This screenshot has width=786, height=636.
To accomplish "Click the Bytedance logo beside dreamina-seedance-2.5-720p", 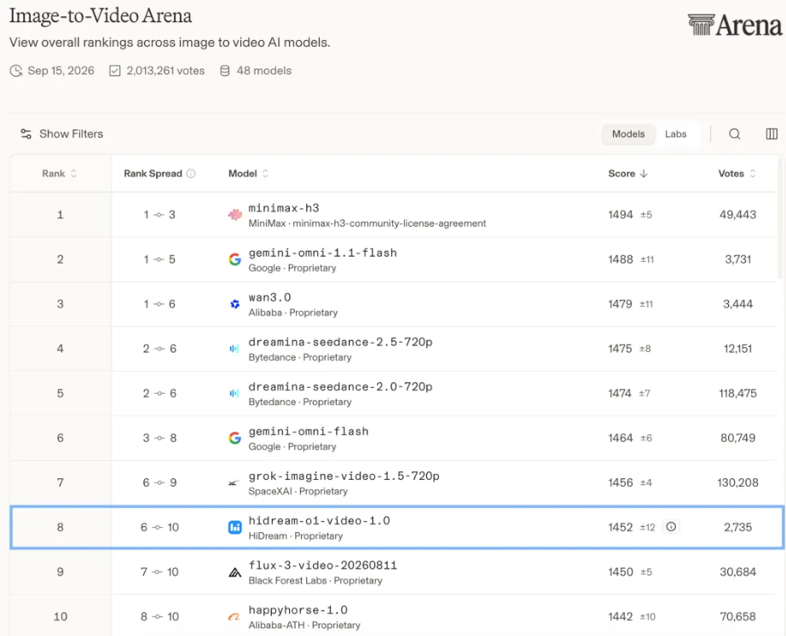I will pos(234,349).
